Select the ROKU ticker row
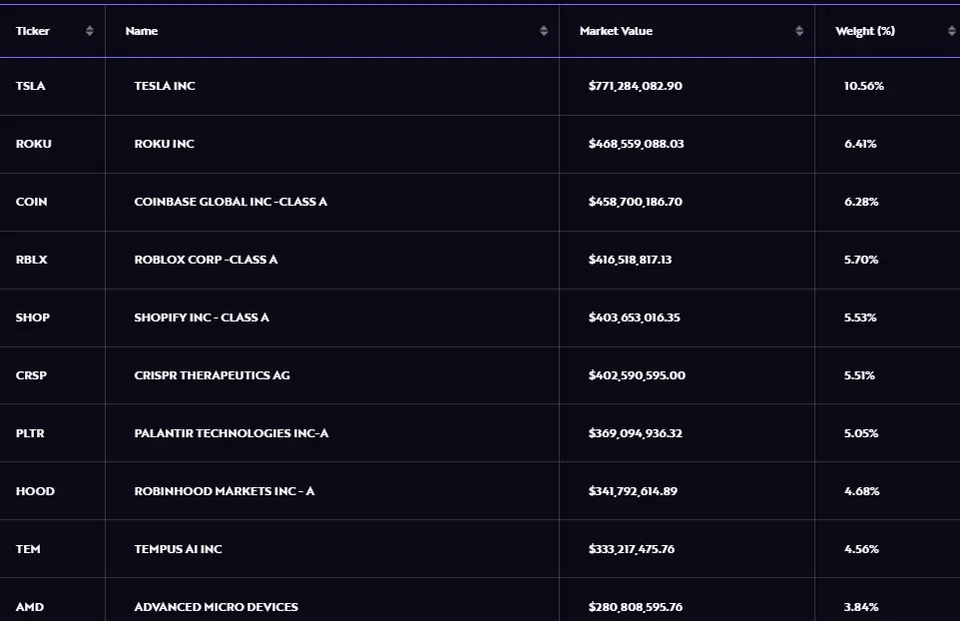Screen dimensions: 960x621 [480, 144]
